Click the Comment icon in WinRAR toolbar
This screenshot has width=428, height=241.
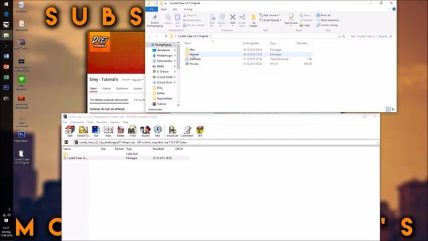[x=187, y=131]
